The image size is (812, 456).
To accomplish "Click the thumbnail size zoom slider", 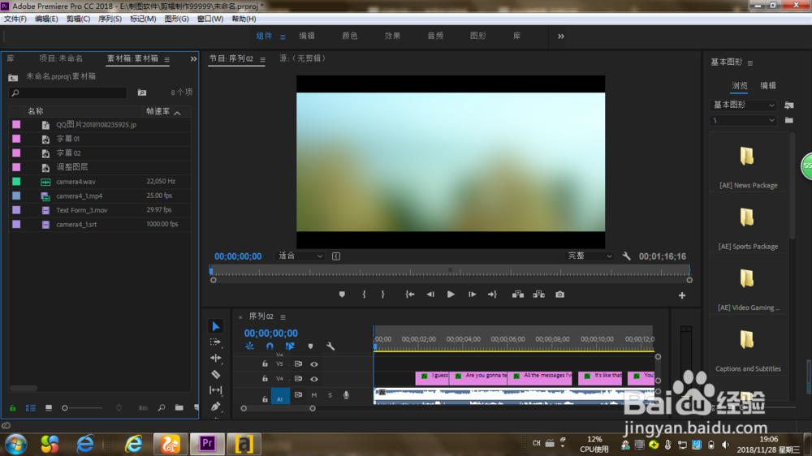I will click(x=83, y=408).
